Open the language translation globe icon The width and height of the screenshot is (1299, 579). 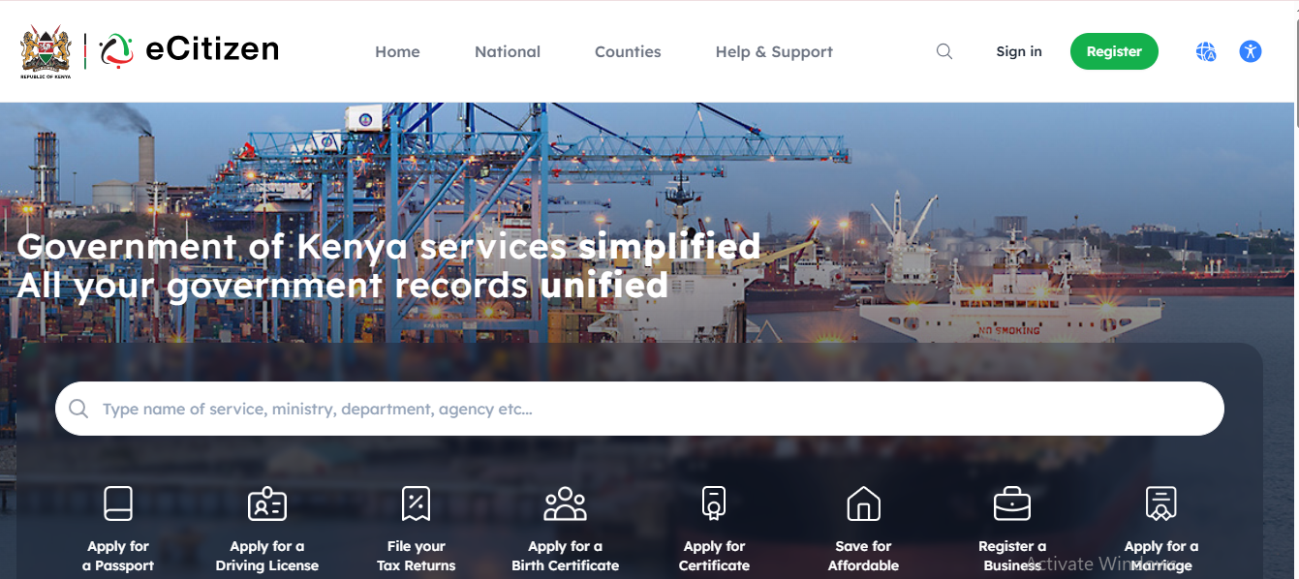1206,52
